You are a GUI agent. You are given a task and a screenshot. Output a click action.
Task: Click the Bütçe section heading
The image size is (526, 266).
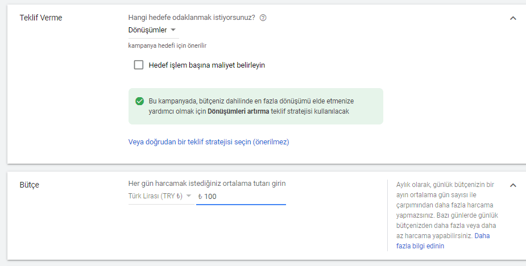pos(30,185)
